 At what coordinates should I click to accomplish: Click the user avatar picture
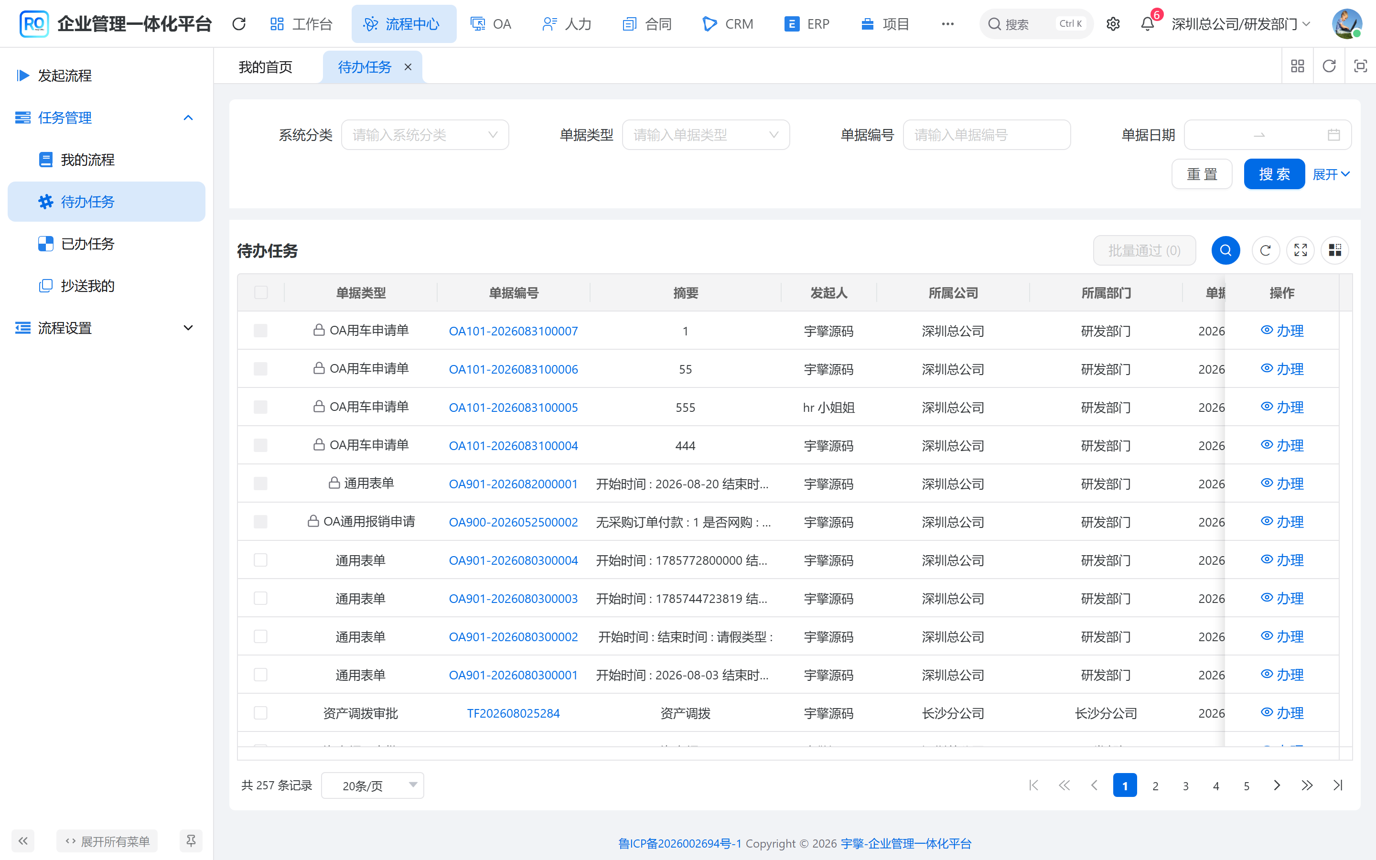[x=1346, y=24]
